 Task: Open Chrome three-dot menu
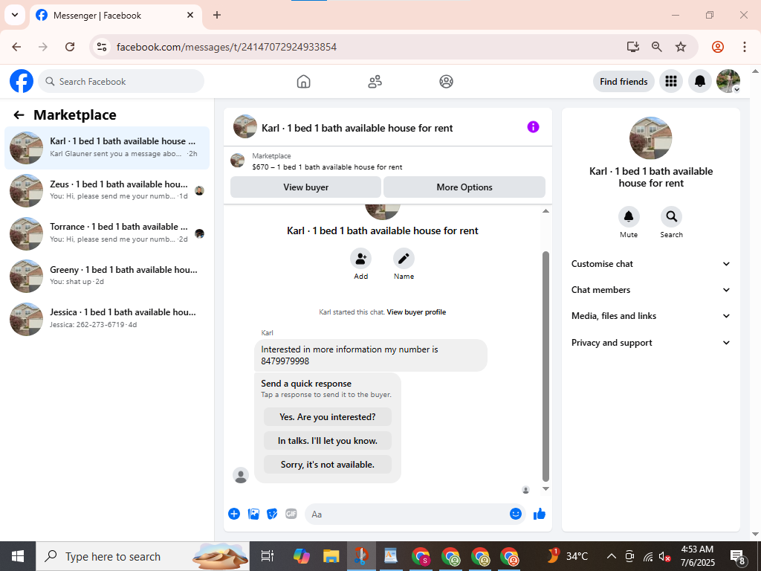pyautogui.click(x=744, y=47)
